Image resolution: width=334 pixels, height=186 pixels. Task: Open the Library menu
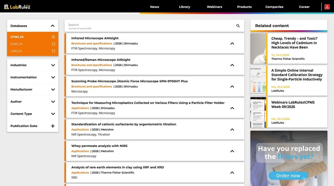coord(184,7)
